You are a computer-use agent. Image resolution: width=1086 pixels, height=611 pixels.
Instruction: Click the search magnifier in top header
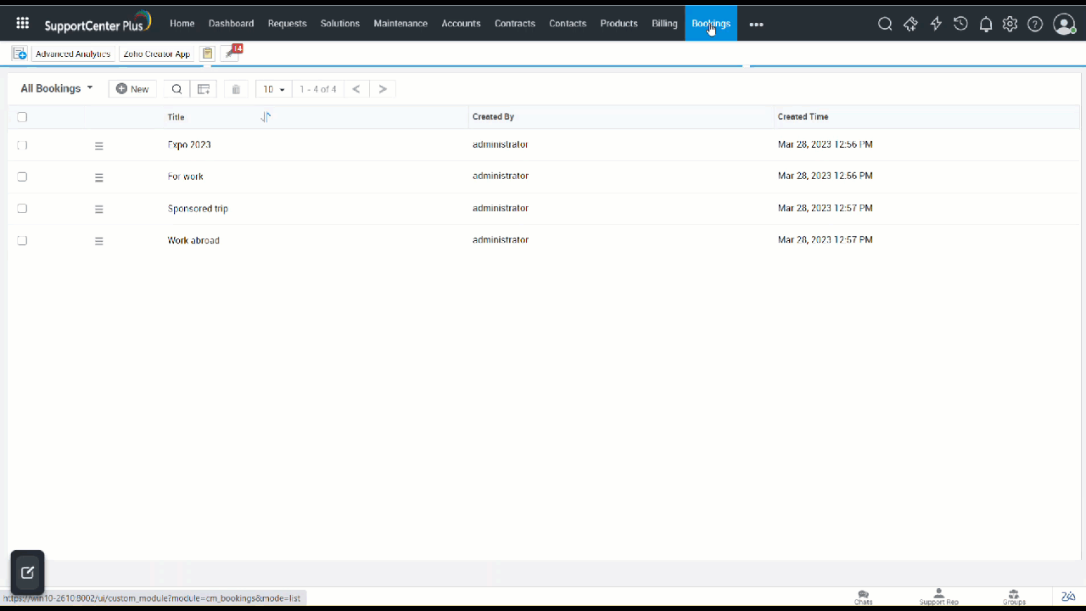point(885,24)
